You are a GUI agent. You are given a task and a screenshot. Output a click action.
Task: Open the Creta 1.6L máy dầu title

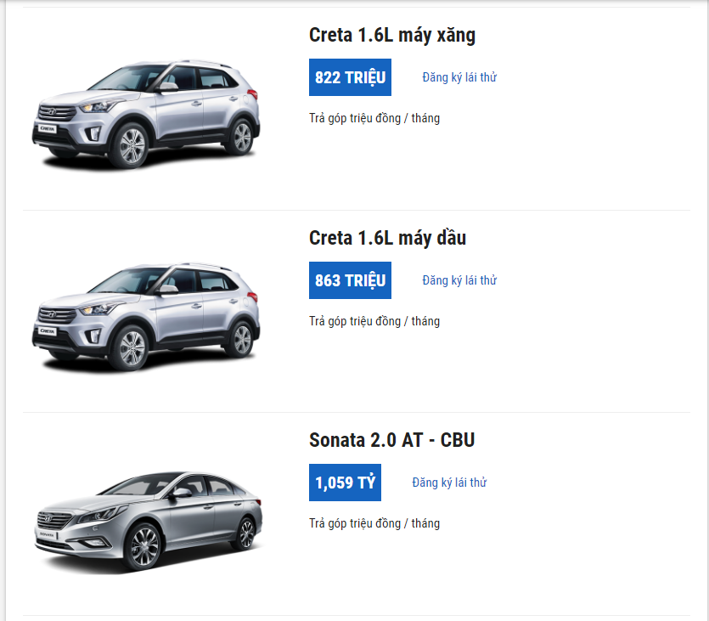[x=387, y=238]
